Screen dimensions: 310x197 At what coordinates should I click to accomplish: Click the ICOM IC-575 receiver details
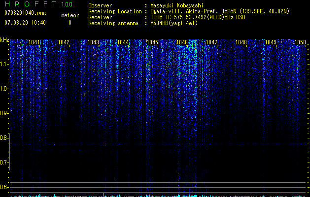(198, 17)
